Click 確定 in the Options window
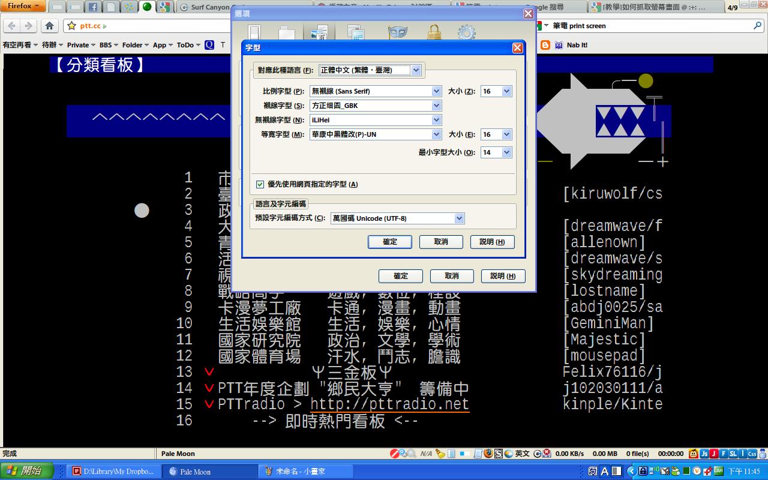This screenshot has width=768, height=480. [x=401, y=276]
